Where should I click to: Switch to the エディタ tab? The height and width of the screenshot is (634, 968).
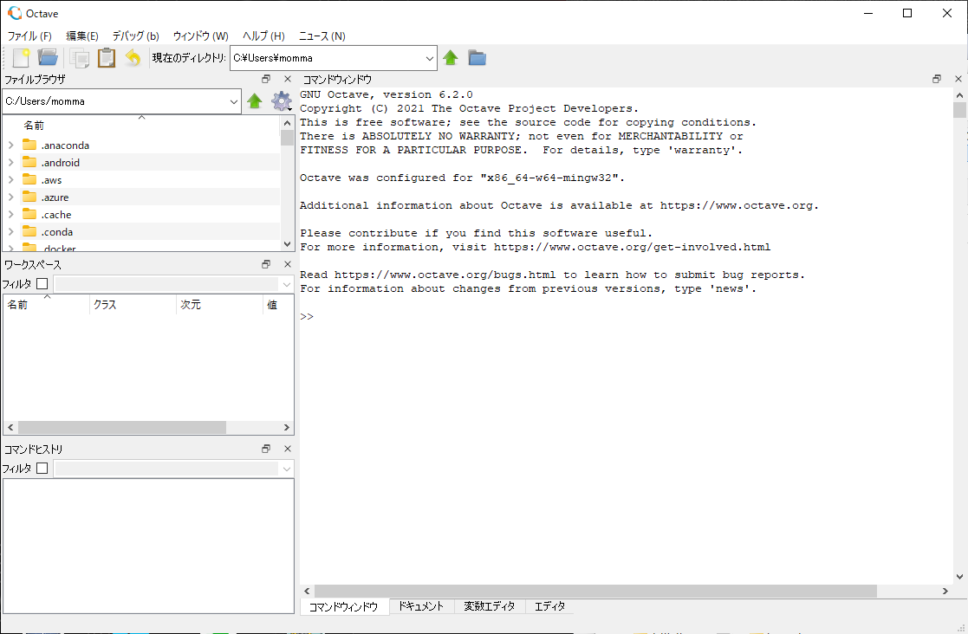(549, 606)
